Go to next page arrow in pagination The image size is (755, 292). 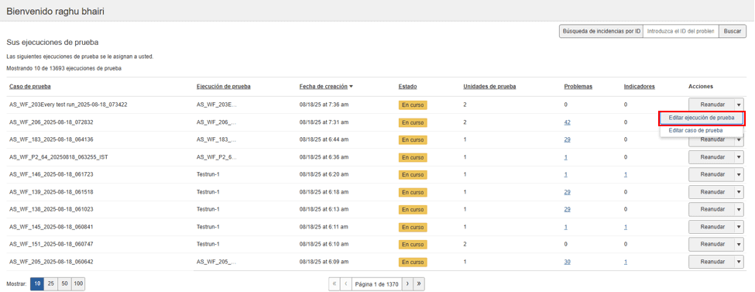tap(407, 284)
